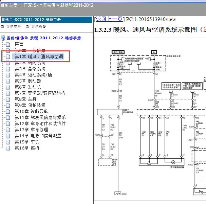Click the 当前车型 manufacturer text at top
Viewport: 206px width, 204px height.
[47, 5]
